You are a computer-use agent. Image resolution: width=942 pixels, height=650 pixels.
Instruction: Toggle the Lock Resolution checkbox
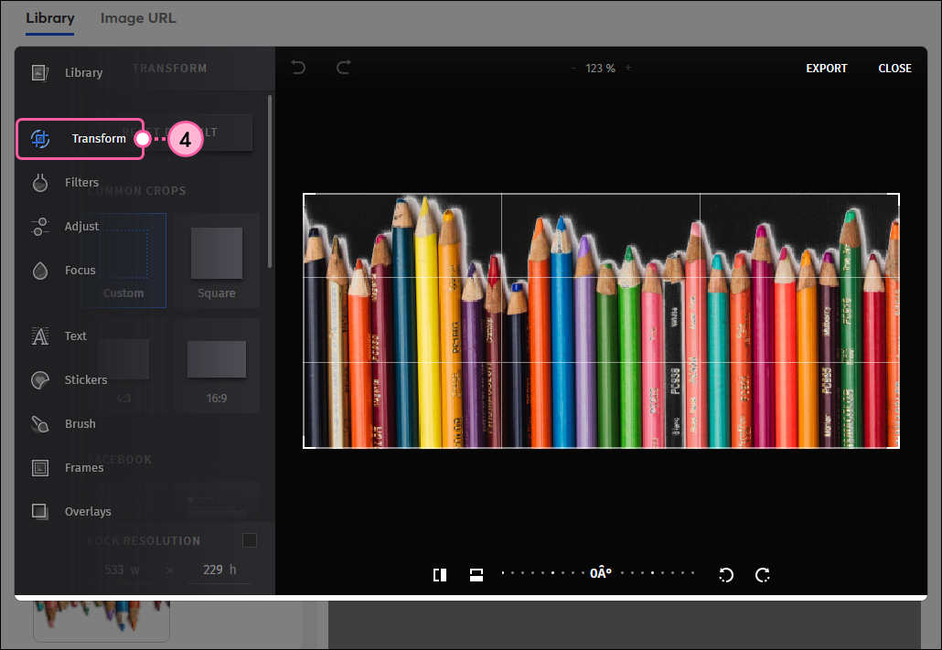click(x=250, y=540)
